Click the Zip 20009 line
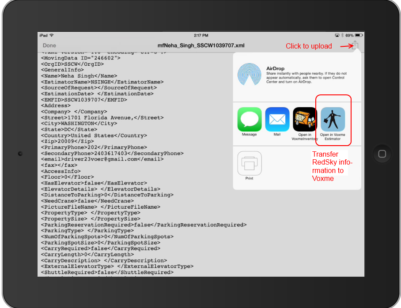The image size is (401, 308). (x=67, y=141)
